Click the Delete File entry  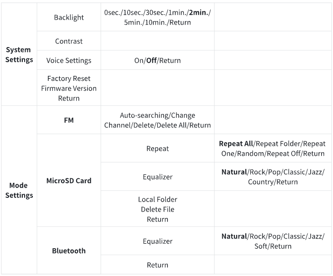157,209
